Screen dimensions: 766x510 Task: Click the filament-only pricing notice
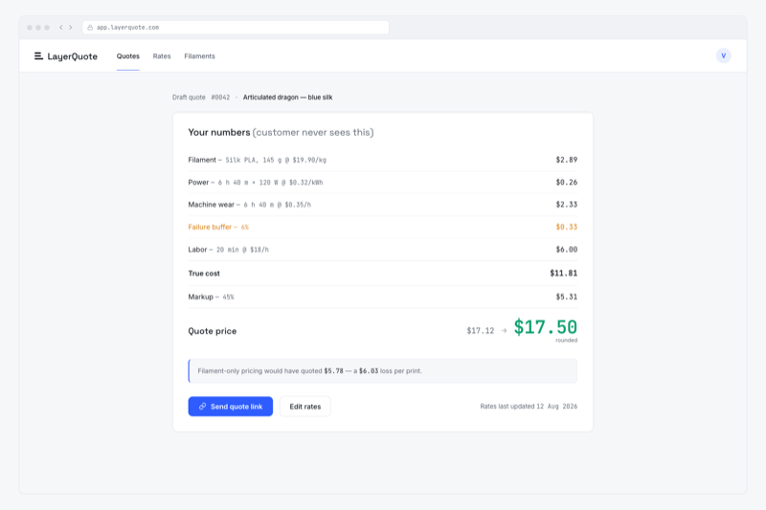(382, 371)
